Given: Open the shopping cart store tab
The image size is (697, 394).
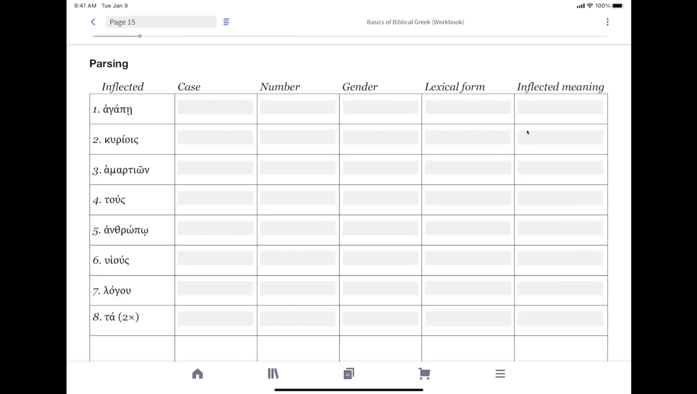Looking at the screenshot, I should [x=424, y=373].
